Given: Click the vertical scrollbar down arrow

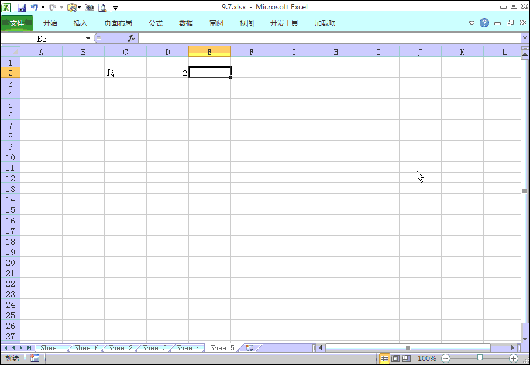Looking at the screenshot, I should coord(525,339).
